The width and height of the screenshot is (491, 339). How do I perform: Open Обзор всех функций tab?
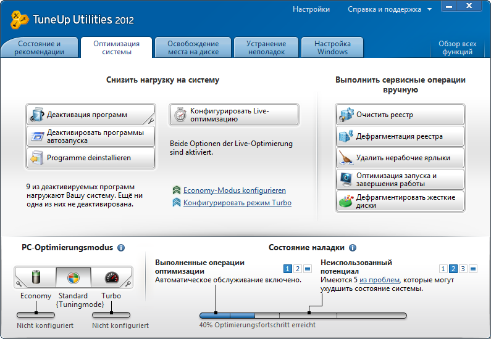pos(458,47)
